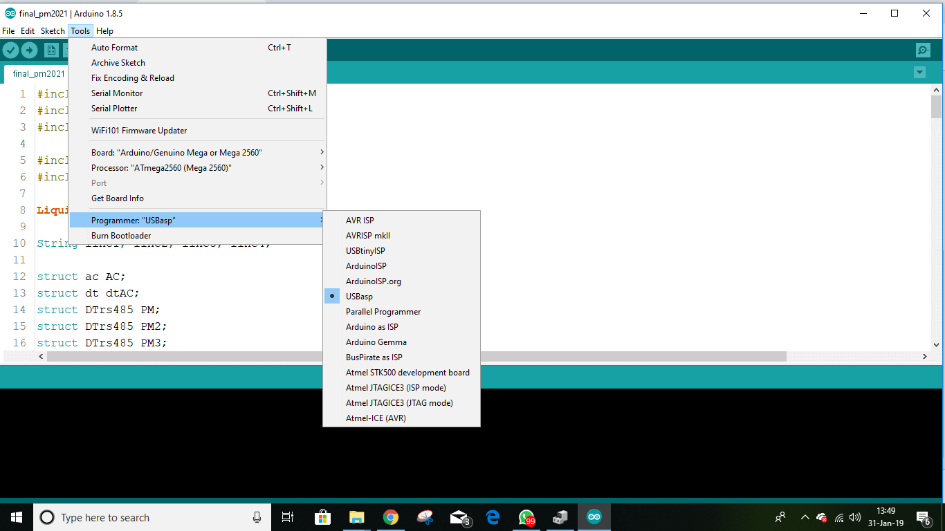Open the Edit menu
Screen dimensions: 945x531
click(28, 31)
